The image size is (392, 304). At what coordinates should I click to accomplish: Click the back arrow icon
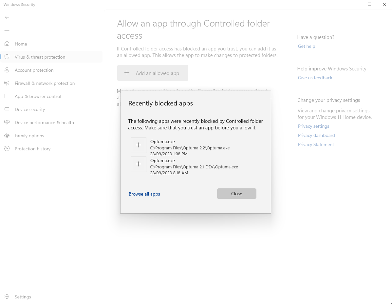coord(7,17)
